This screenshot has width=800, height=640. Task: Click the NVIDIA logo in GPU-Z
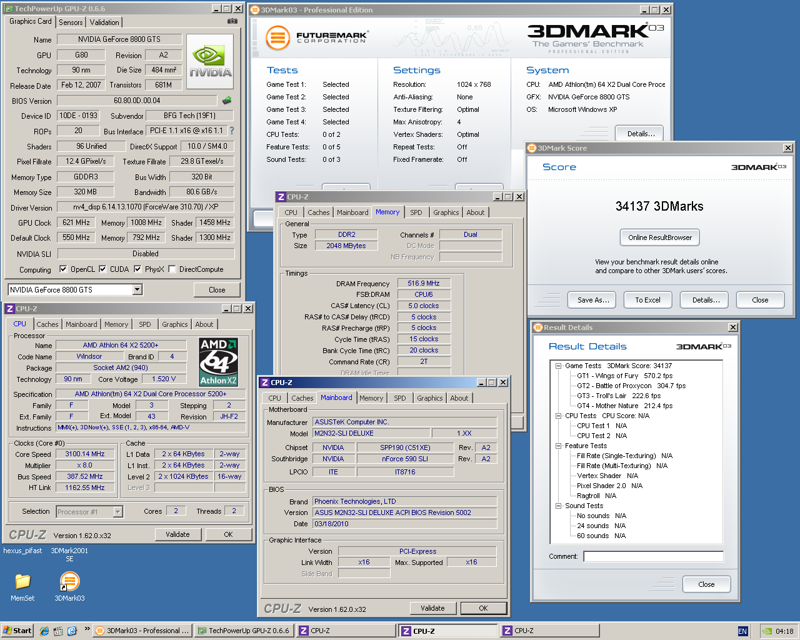tap(210, 61)
